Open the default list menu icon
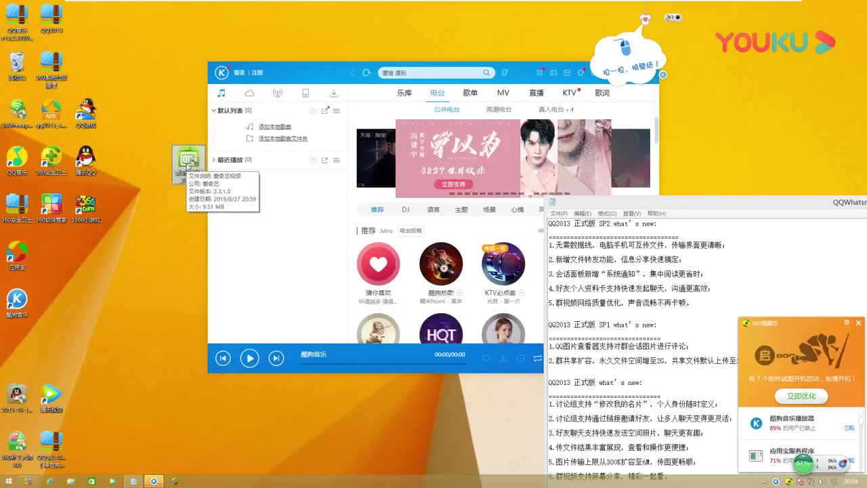 (336, 110)
